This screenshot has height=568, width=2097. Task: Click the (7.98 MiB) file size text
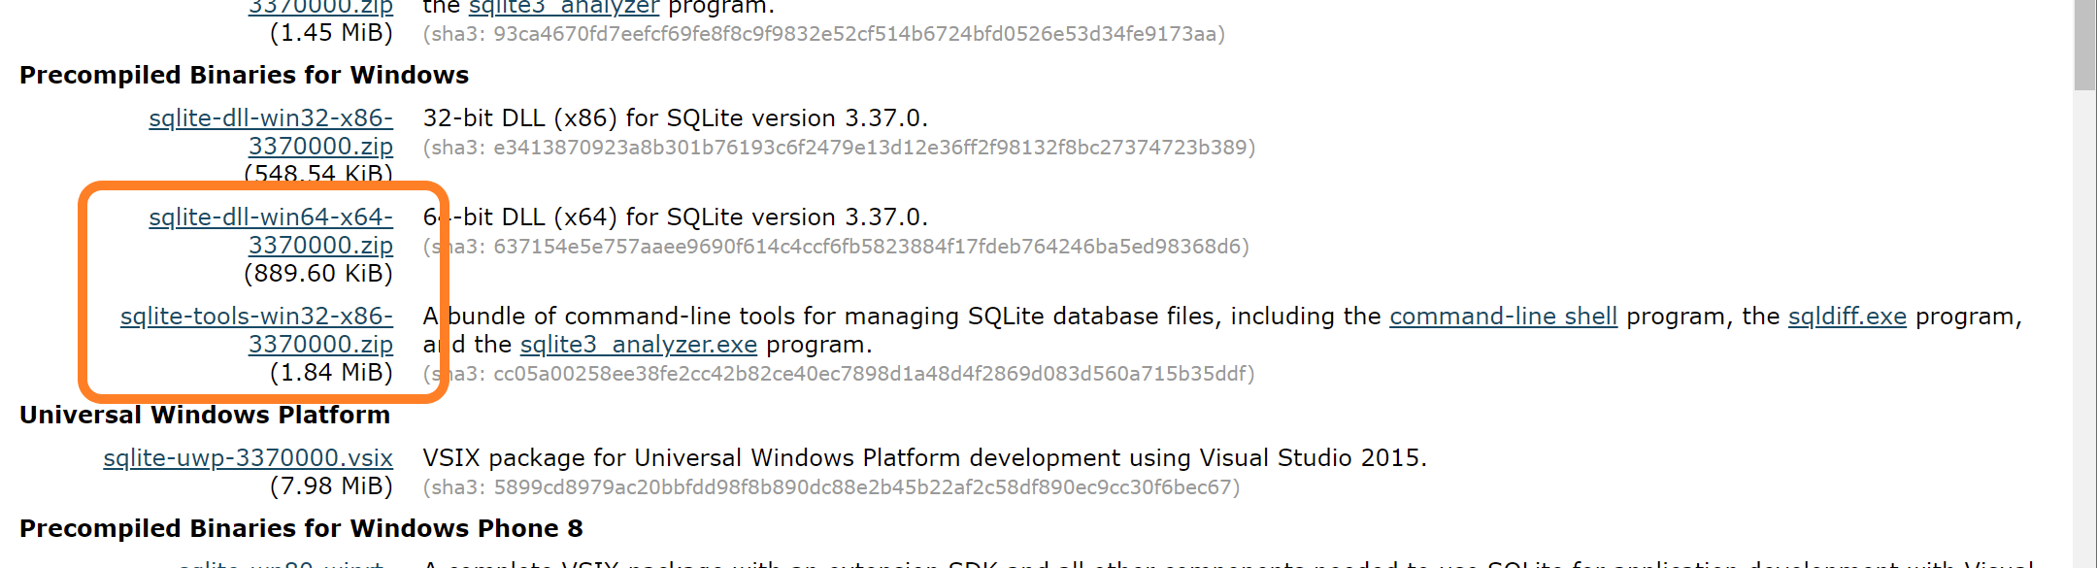point(331,486)
